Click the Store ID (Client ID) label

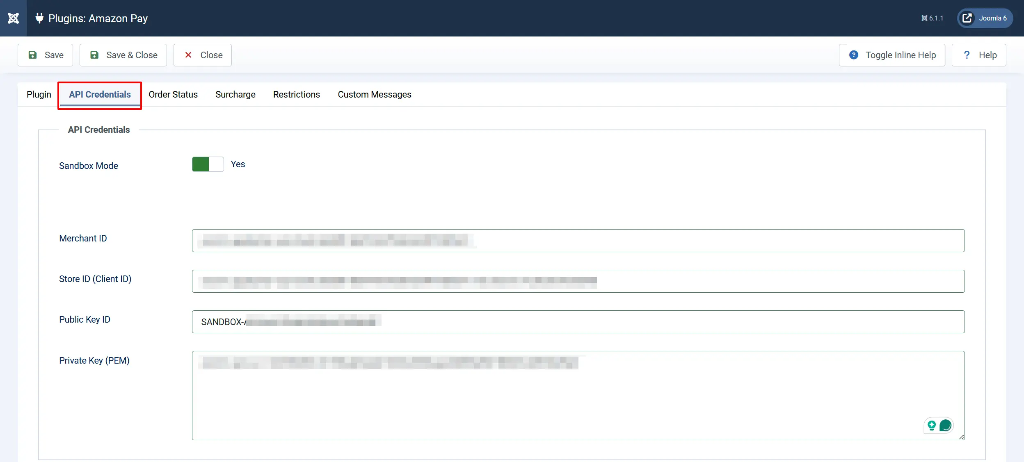tap(95, 279)
